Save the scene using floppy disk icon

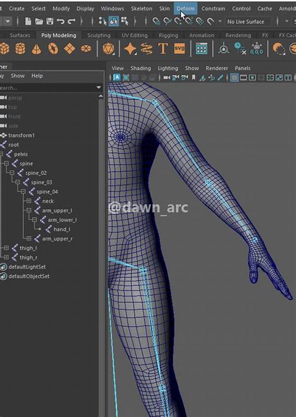tap(50, 21)
